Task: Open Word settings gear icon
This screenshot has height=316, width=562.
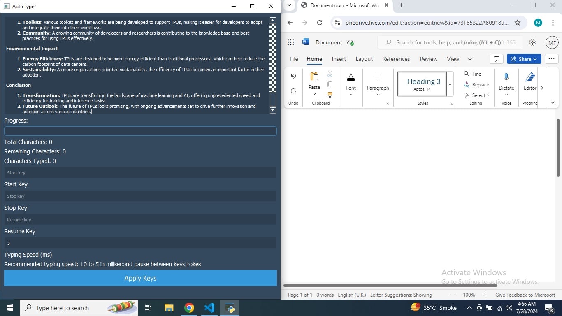Action: click(532, 42)
